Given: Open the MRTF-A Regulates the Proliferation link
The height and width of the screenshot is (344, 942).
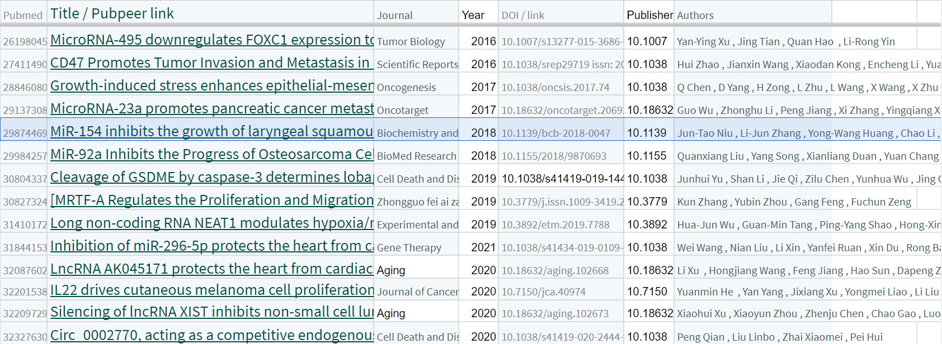Looking at the screenshot, I should pos(211,200).
